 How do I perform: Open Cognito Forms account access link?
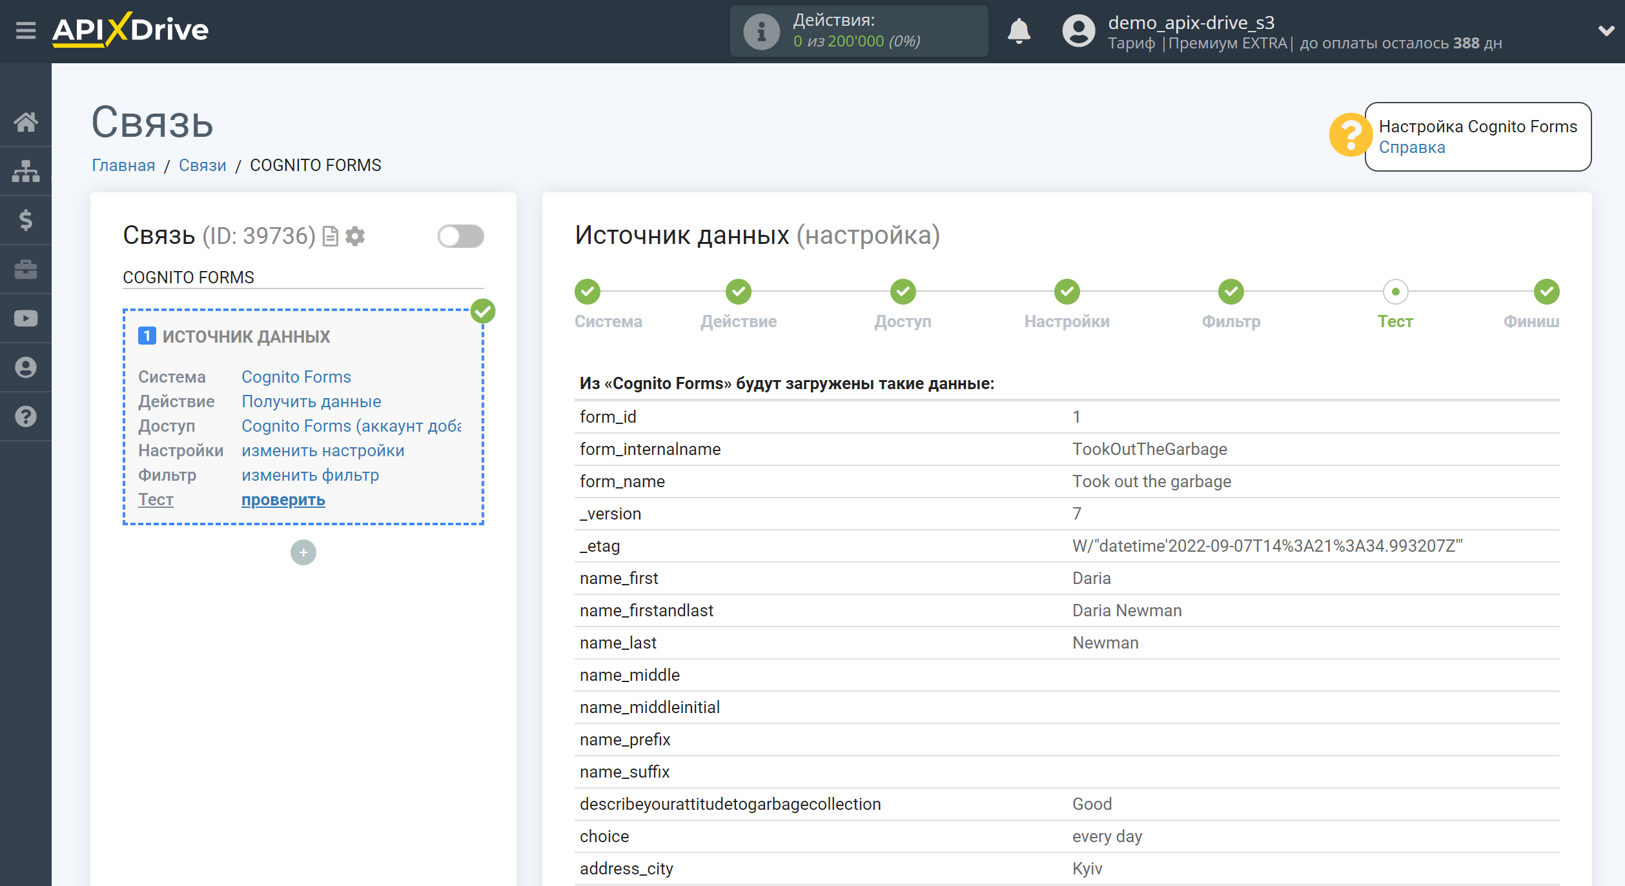pos(351,426)
